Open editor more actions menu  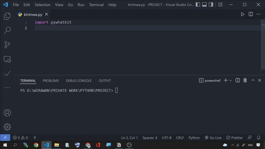[x=258, y=14]
